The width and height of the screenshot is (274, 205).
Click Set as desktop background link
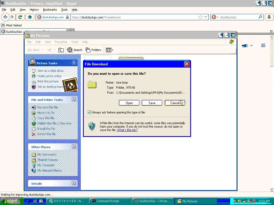pos(55,87)
